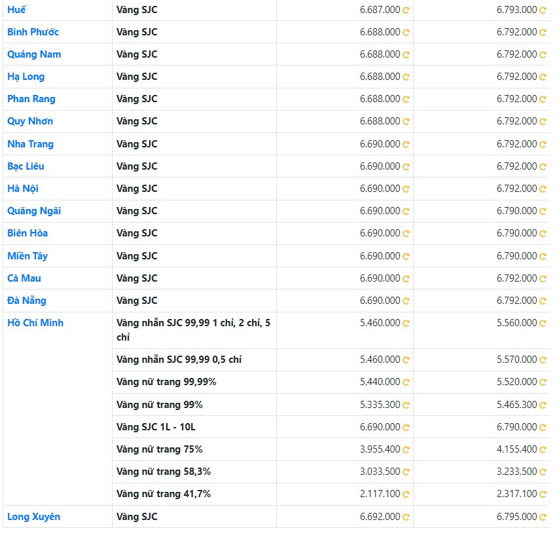Go to the Hạ Long link
Viewport: 559px width, 541px height.
(x=26, y=77)
